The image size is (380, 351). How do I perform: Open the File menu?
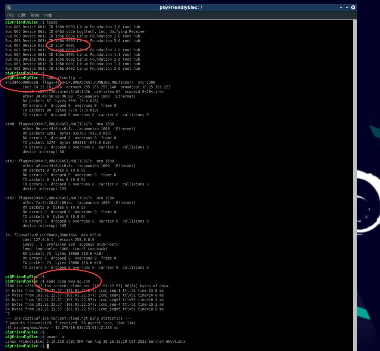(10, 15)
